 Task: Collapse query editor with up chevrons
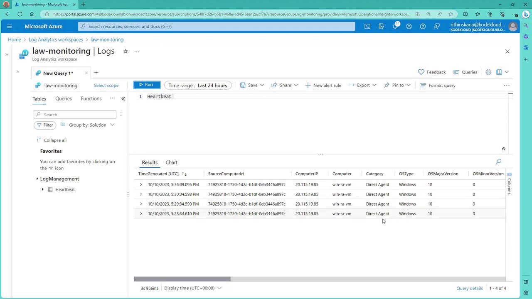pyautogui.click(x=503, y=149)
